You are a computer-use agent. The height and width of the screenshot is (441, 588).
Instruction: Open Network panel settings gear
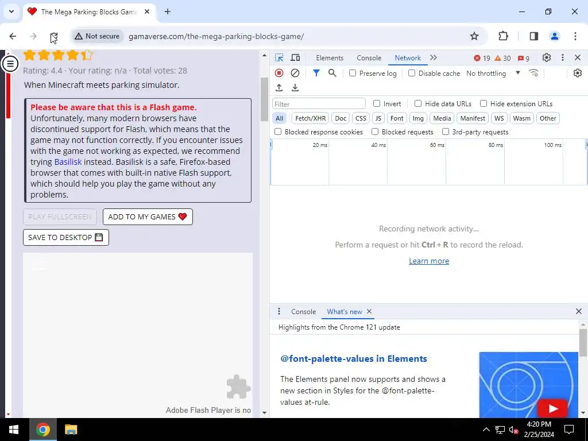coord(578,73)
